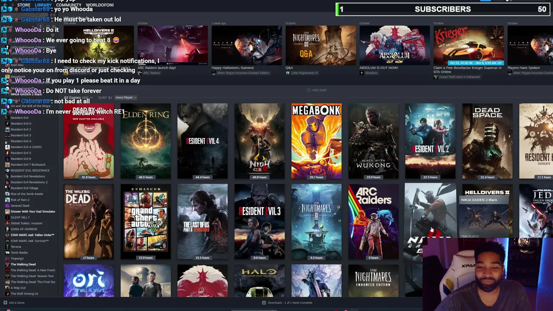Click the Add shelf button
Viewport: 553px width, 311px height.
coord(317,90)
